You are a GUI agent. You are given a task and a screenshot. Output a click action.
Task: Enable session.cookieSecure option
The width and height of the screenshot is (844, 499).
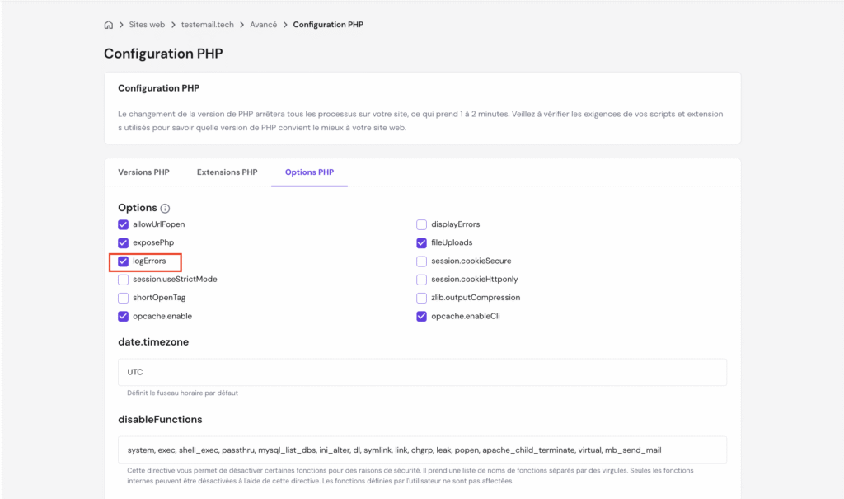click(422, 261)
